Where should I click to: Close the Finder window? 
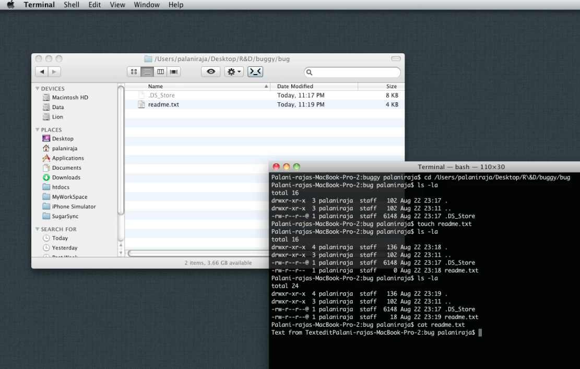click(x=39, y=58)
